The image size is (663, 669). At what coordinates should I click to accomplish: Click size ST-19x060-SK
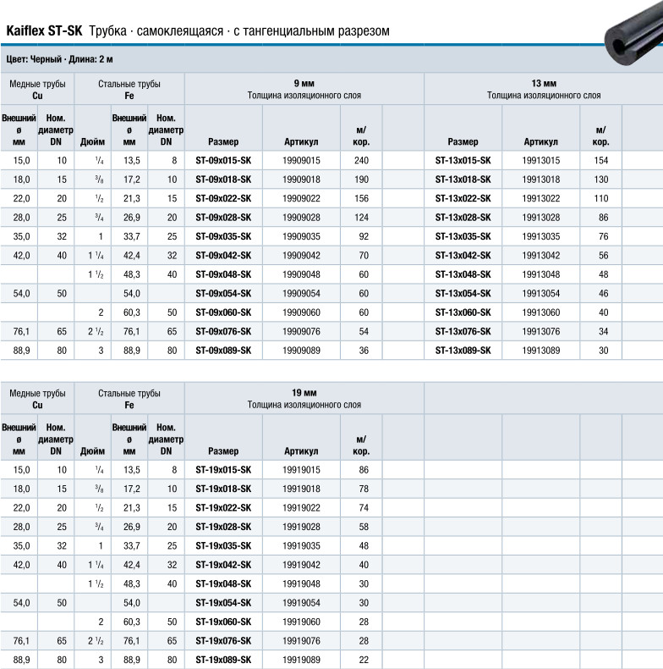point(223,622)
